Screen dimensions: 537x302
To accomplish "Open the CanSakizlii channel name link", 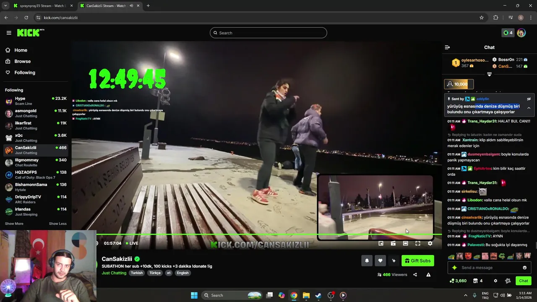I will click(x=117, y=259).
